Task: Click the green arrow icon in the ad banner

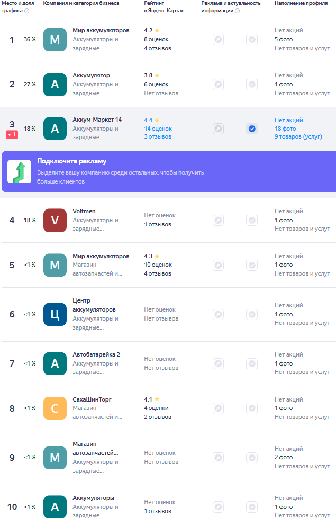Action: [x=19, y=172]
